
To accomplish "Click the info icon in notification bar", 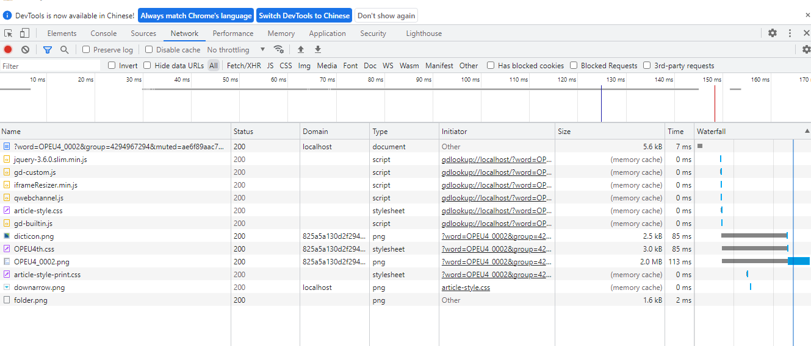I will pyautogui.click(x=7, y=15).
